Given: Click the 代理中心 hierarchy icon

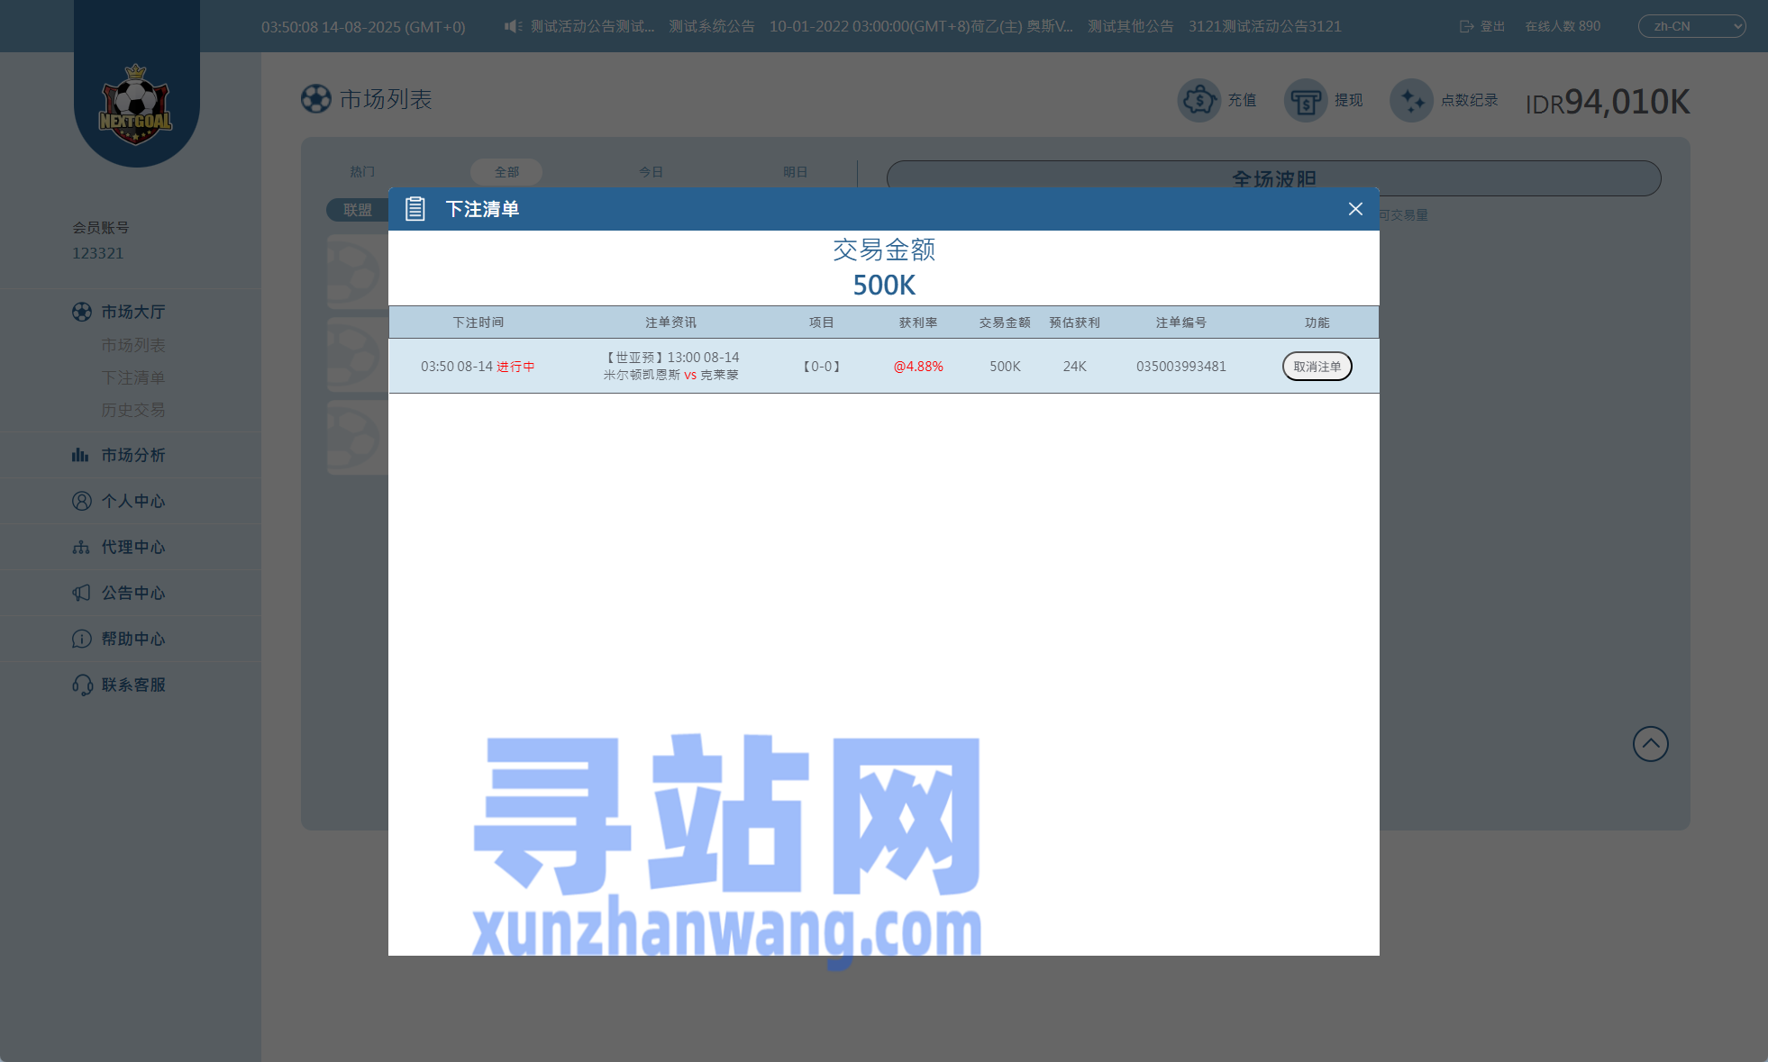Looking at the screenshot, I should (x=81, y=547).
